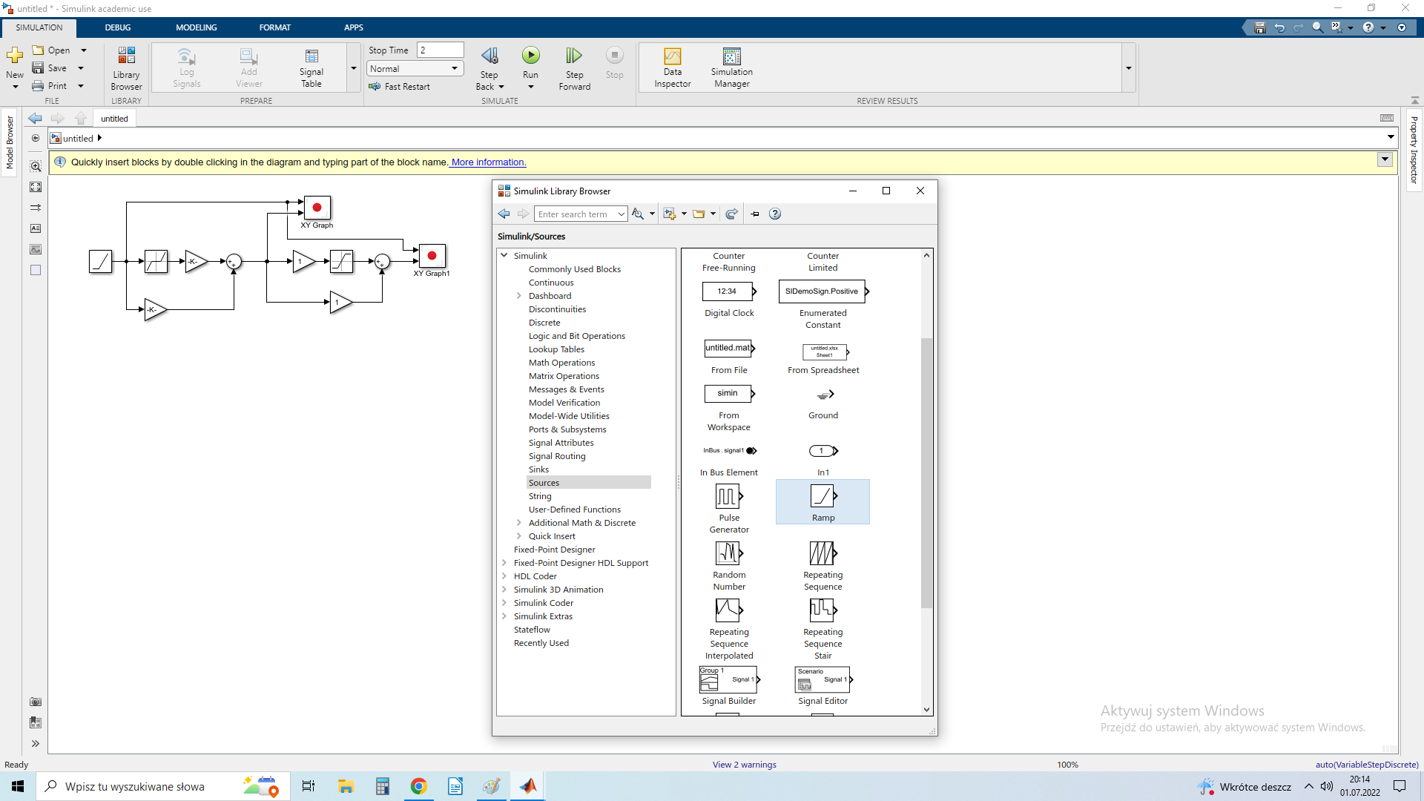Click the Stop Time input field
The height and width of the screenshot is (801, 1424).
click(440, 50)
